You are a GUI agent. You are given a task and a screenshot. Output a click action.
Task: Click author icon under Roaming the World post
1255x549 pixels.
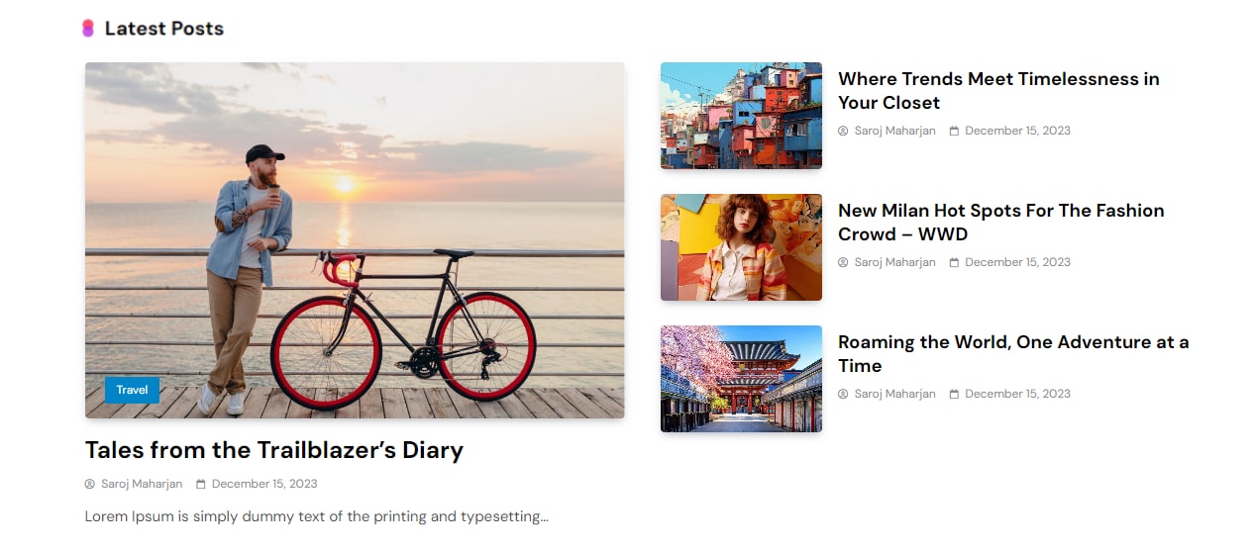point(843,394)
